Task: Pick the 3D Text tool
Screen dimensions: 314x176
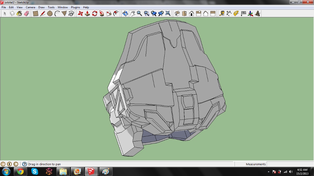Action: coord(258,13)
